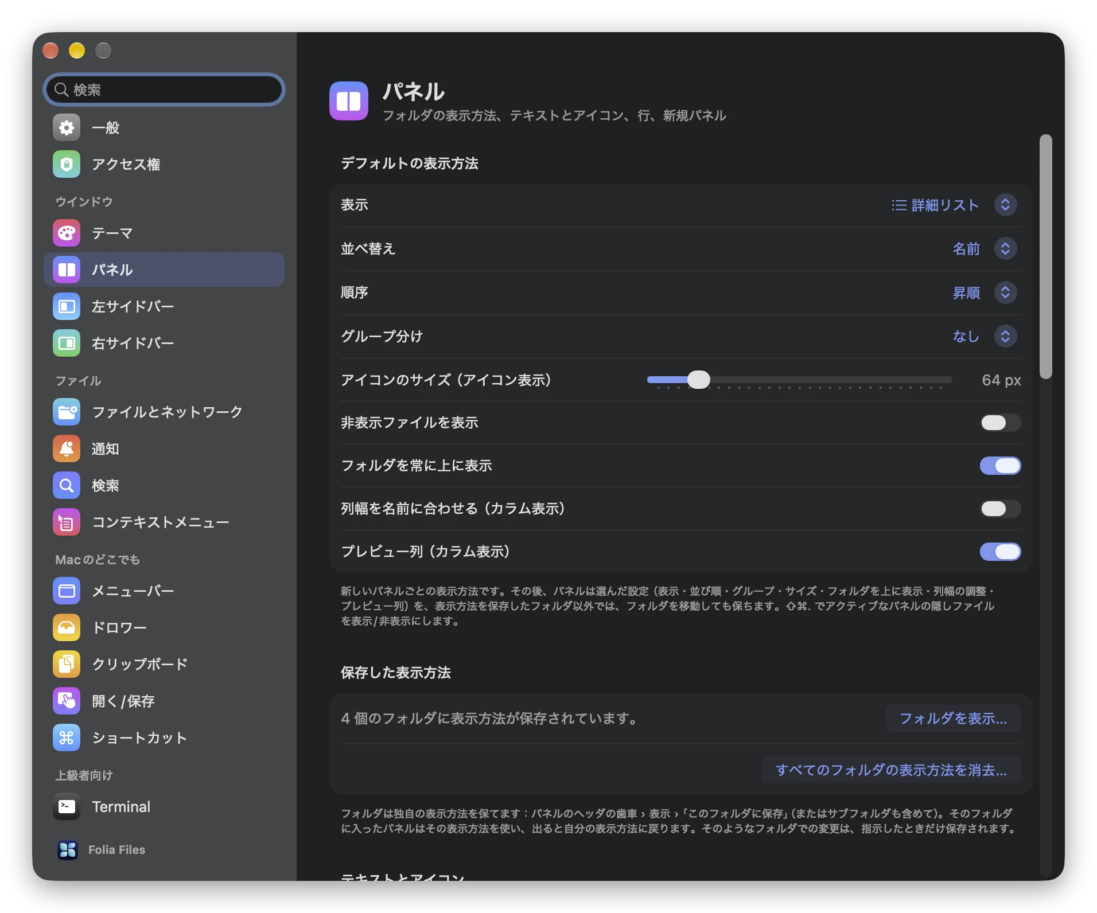This screenshot has width=1097, height=913.
Task: Click the settings pane vertical scrollbar
Action: click(x=1046, y=256)
